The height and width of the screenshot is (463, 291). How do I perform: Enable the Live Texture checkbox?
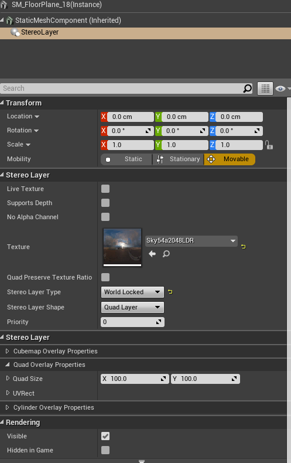[x=105, y=189]
